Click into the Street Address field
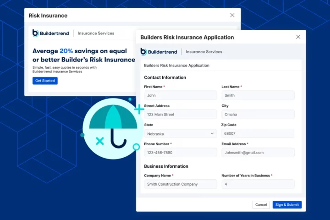 [x=180, y=115]
